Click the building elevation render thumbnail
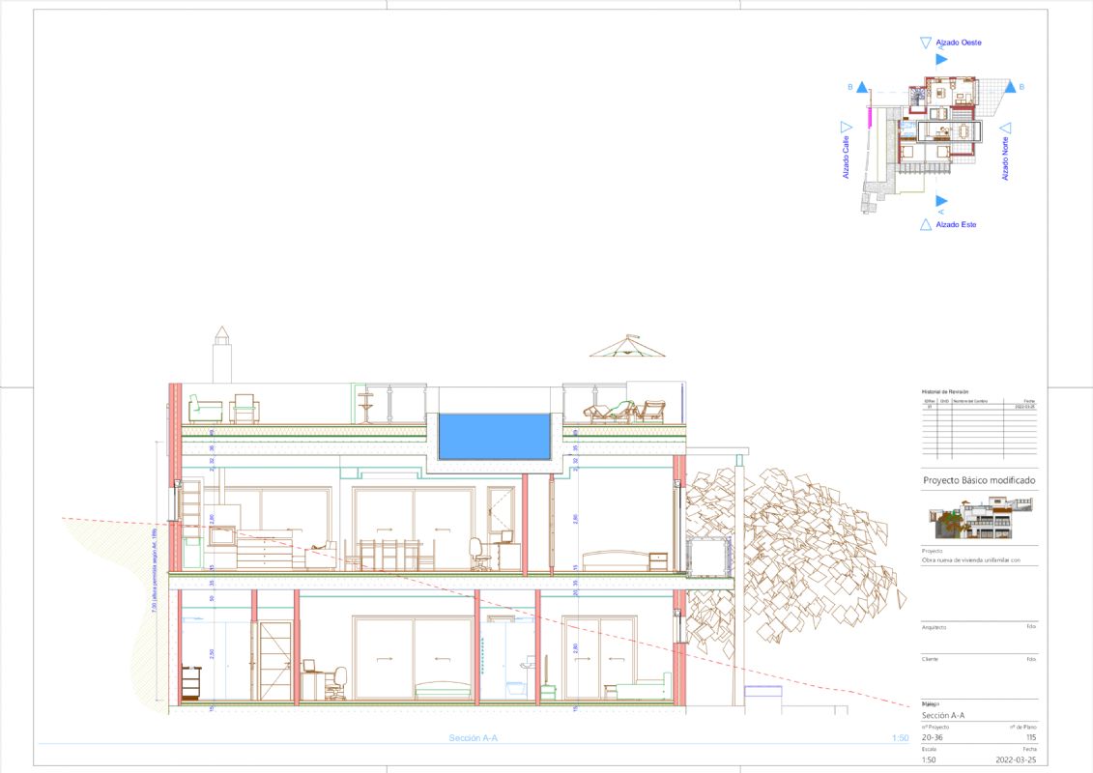The image size is (1093, 773). [x=979, y=519]
